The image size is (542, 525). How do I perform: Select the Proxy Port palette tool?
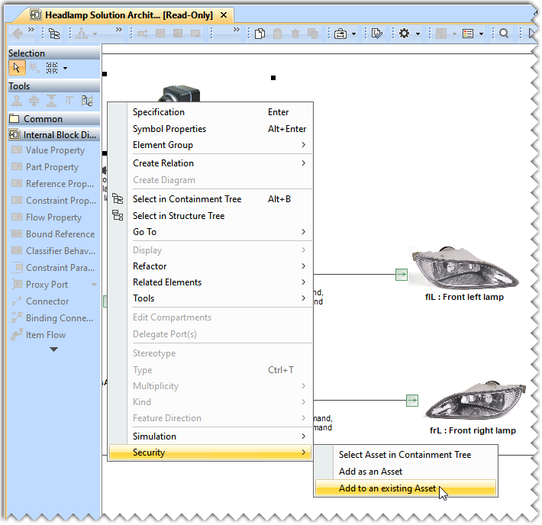click(47, 285)
